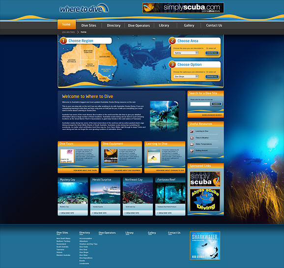Expand the Sydney area dropdown

coord(186,53)
